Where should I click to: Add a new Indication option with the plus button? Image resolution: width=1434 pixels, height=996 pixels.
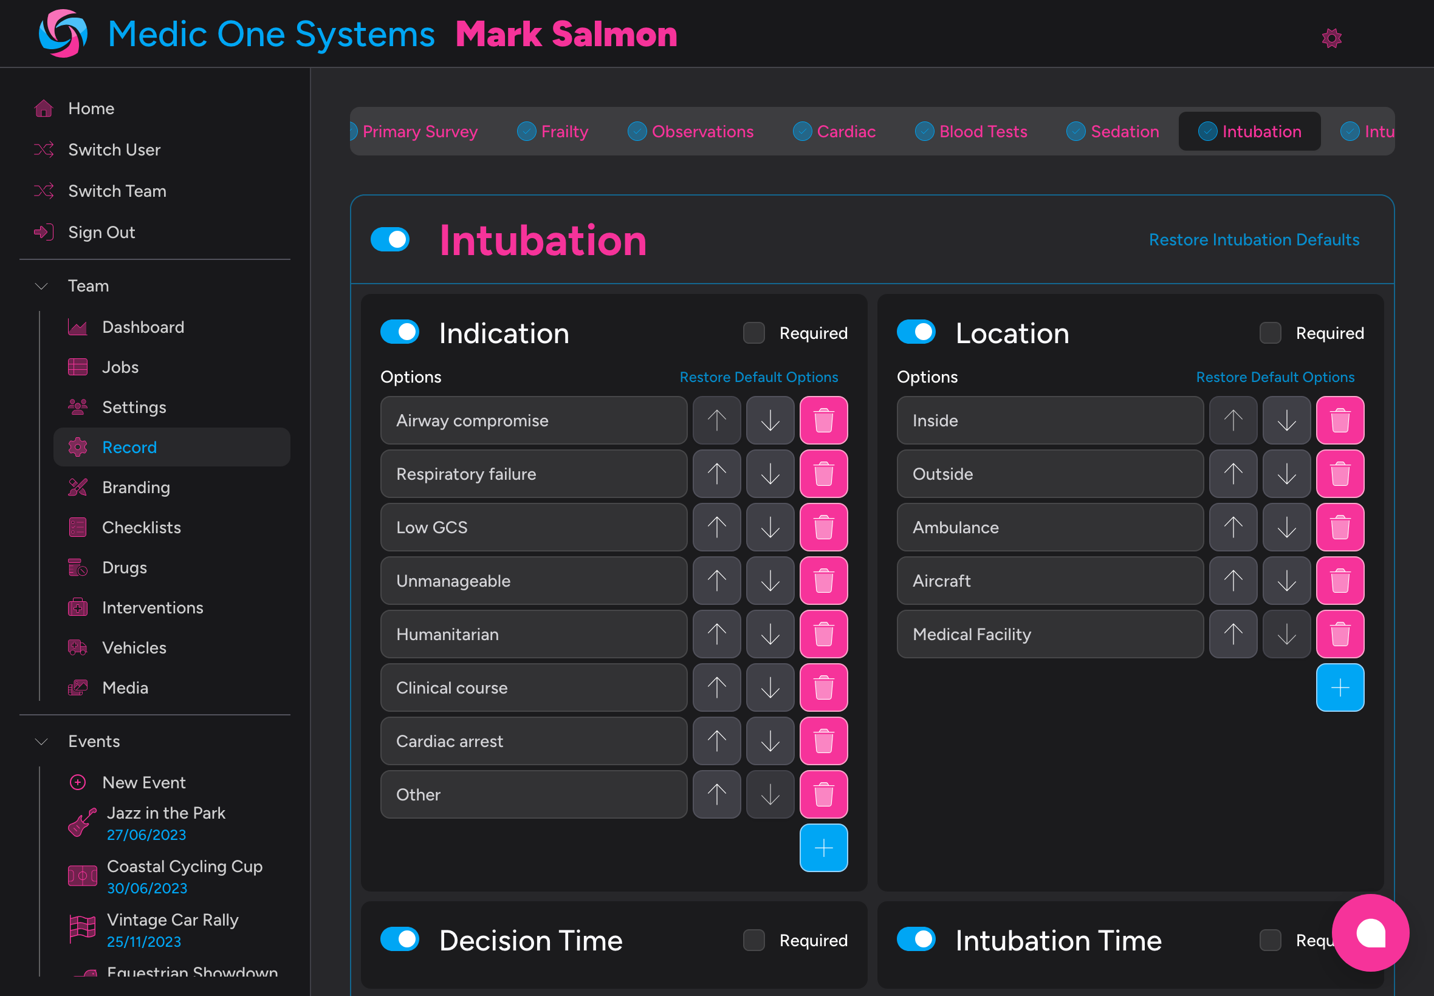pyautogui.click(x=823, y=847)
